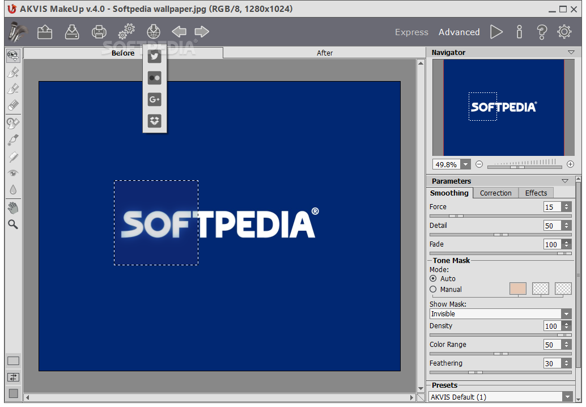Click the middle empty tone swatch
This screenshot has width=586, height=407.
click(541, 289)
